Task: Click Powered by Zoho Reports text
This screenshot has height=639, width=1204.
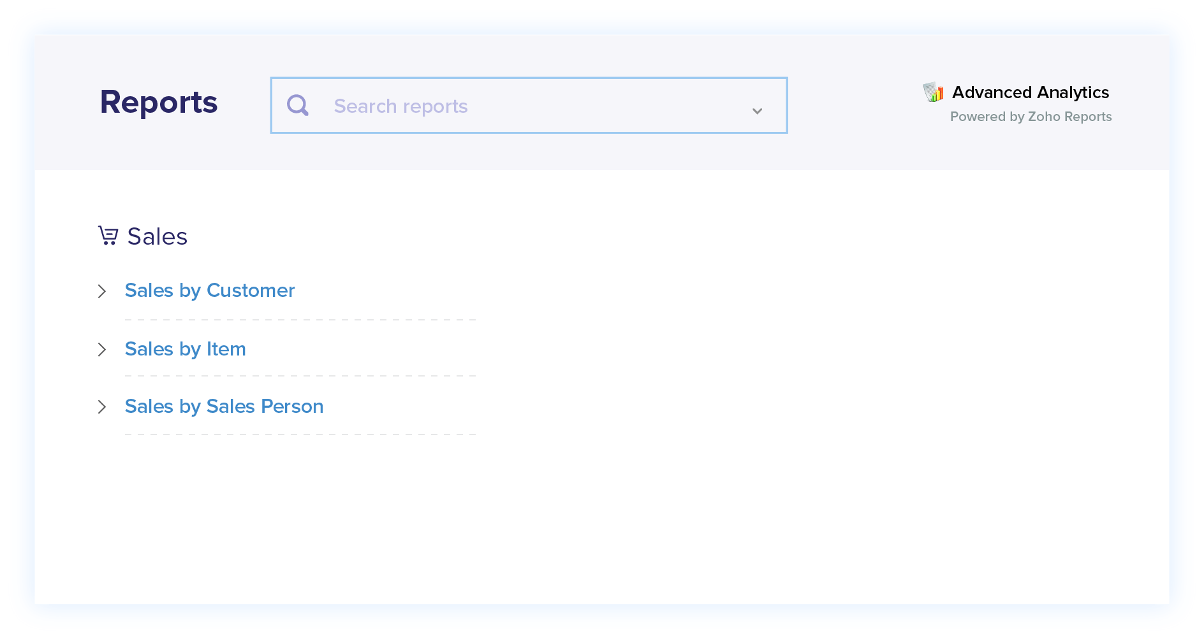Action: tap(1031, 116)
